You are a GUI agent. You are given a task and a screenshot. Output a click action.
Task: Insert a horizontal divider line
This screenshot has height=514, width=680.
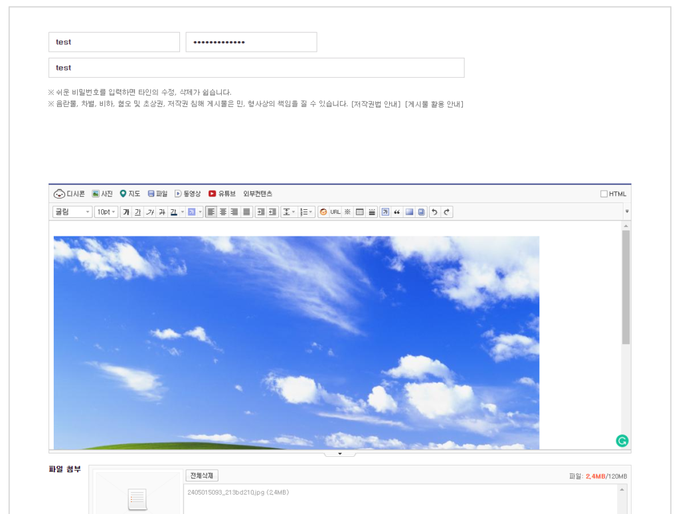[x=372, y=212]
